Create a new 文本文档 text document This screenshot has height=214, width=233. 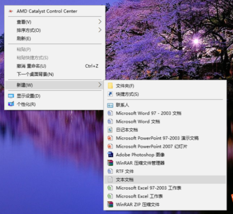125,180
